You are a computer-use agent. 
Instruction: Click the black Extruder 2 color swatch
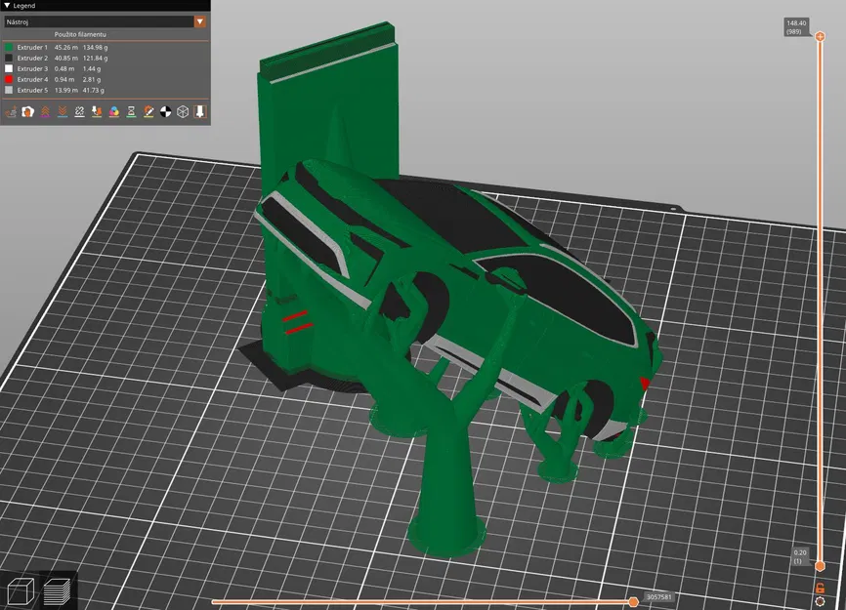[9, 59]
